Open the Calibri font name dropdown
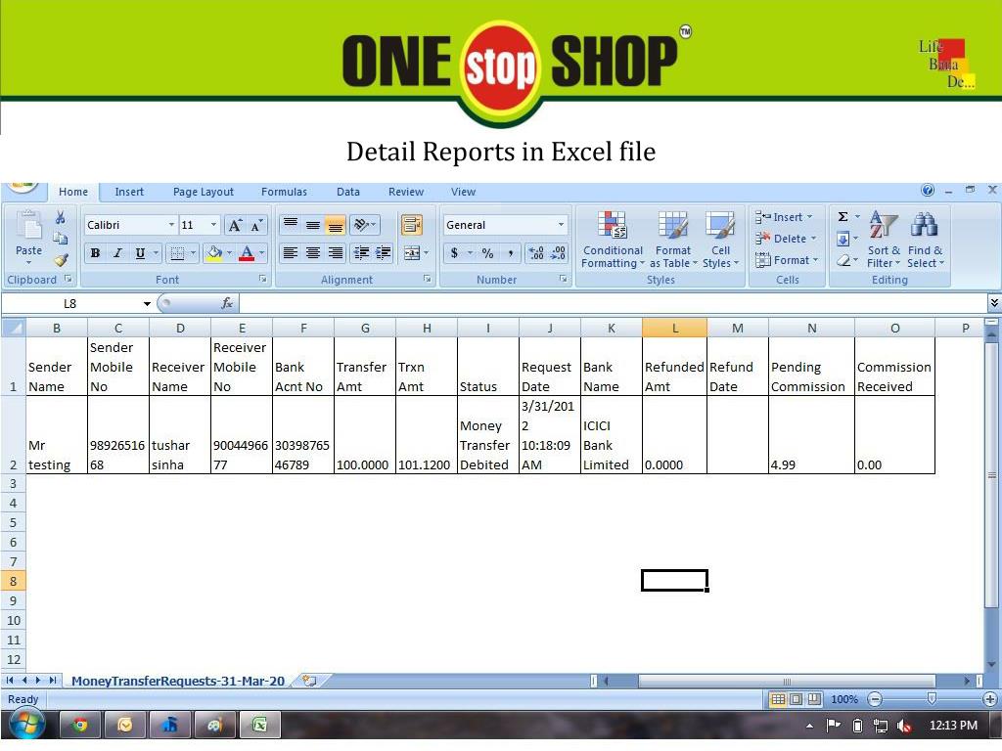Screen dimensions: 1002x751 [x=171, y=225]
